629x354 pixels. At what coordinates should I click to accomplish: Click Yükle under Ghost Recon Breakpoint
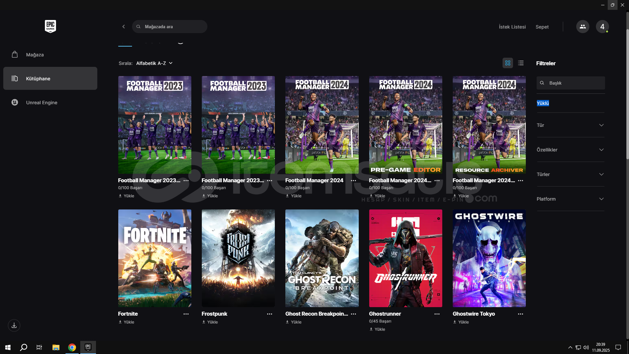294,322
